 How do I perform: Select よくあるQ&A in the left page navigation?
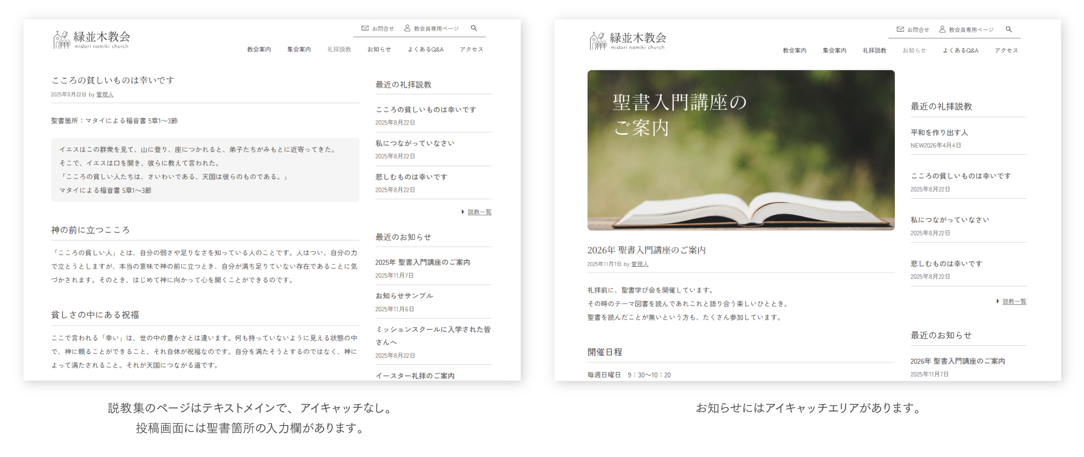[x=425, y=49]
